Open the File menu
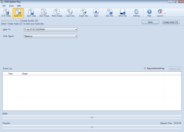The width and height of the screenshot is (184, 132). point(4,6)
